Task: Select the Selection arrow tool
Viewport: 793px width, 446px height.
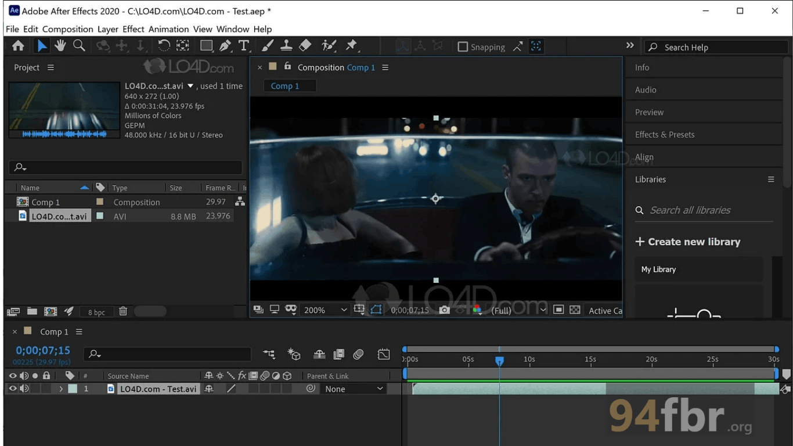Action: [x=41, y=46]
